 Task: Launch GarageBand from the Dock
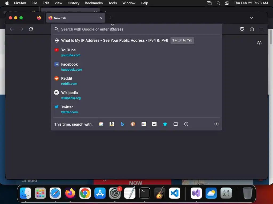(x=160, y=193)
